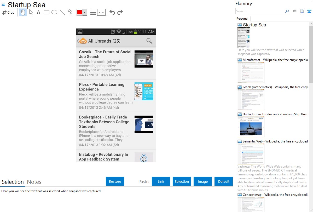313x212 pixels.
Task: Click the Instabug ladybug thumbnail
Action: click(x=144, y=157)
